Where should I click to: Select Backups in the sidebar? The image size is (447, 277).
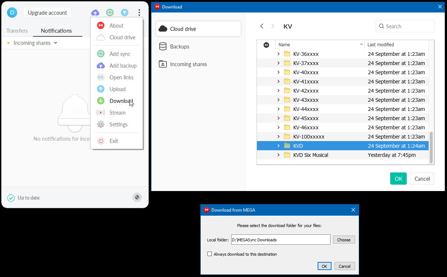coord(199,47)
